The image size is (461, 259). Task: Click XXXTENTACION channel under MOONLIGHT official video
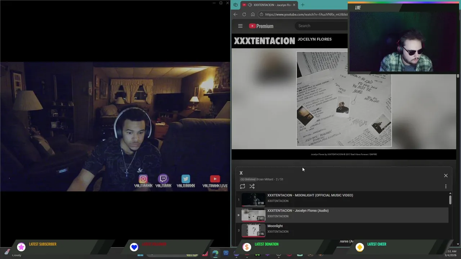click(278, 201)
